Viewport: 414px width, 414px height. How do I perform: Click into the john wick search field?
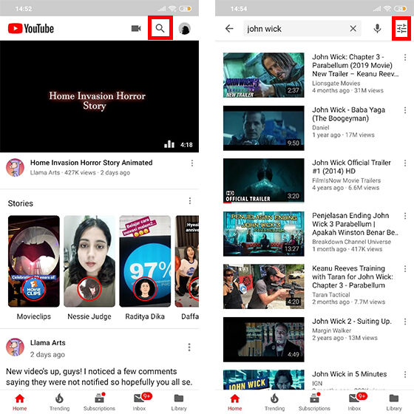(x=302, y=29)
